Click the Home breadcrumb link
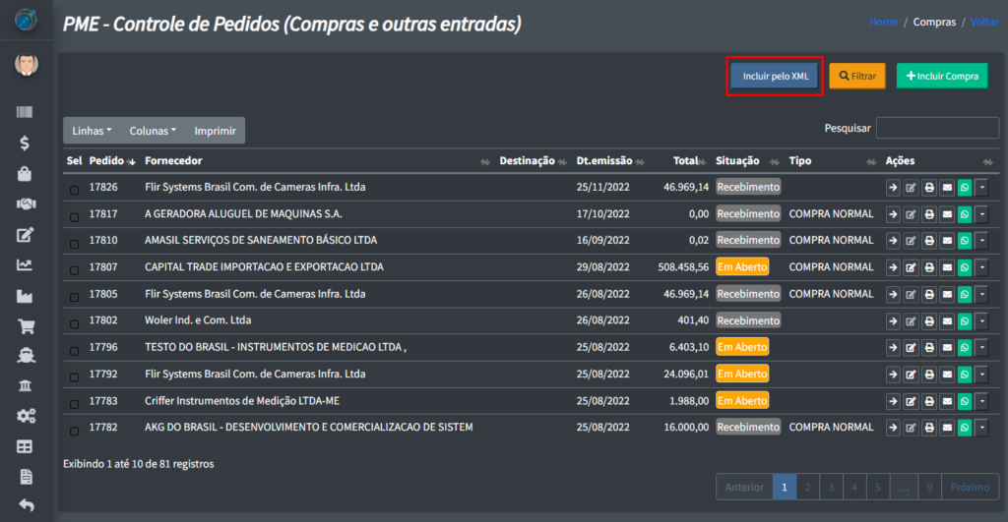This screenshot has width=1008, height=522. pos(883,22)
